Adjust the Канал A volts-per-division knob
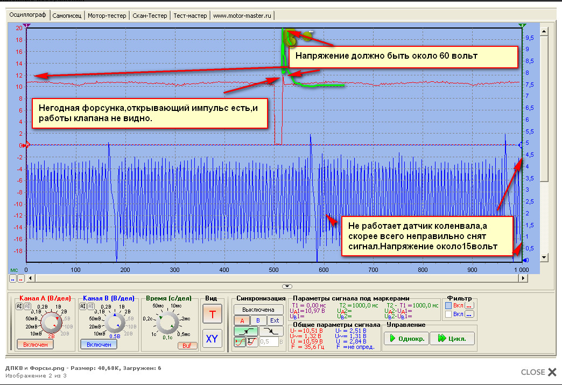This screenshot has height=385, width=562. coord(51,322)
